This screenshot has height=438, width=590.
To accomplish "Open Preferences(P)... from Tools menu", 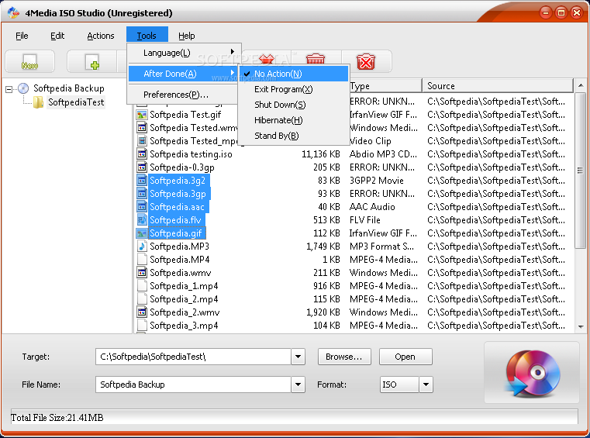I will click(184, 95).
